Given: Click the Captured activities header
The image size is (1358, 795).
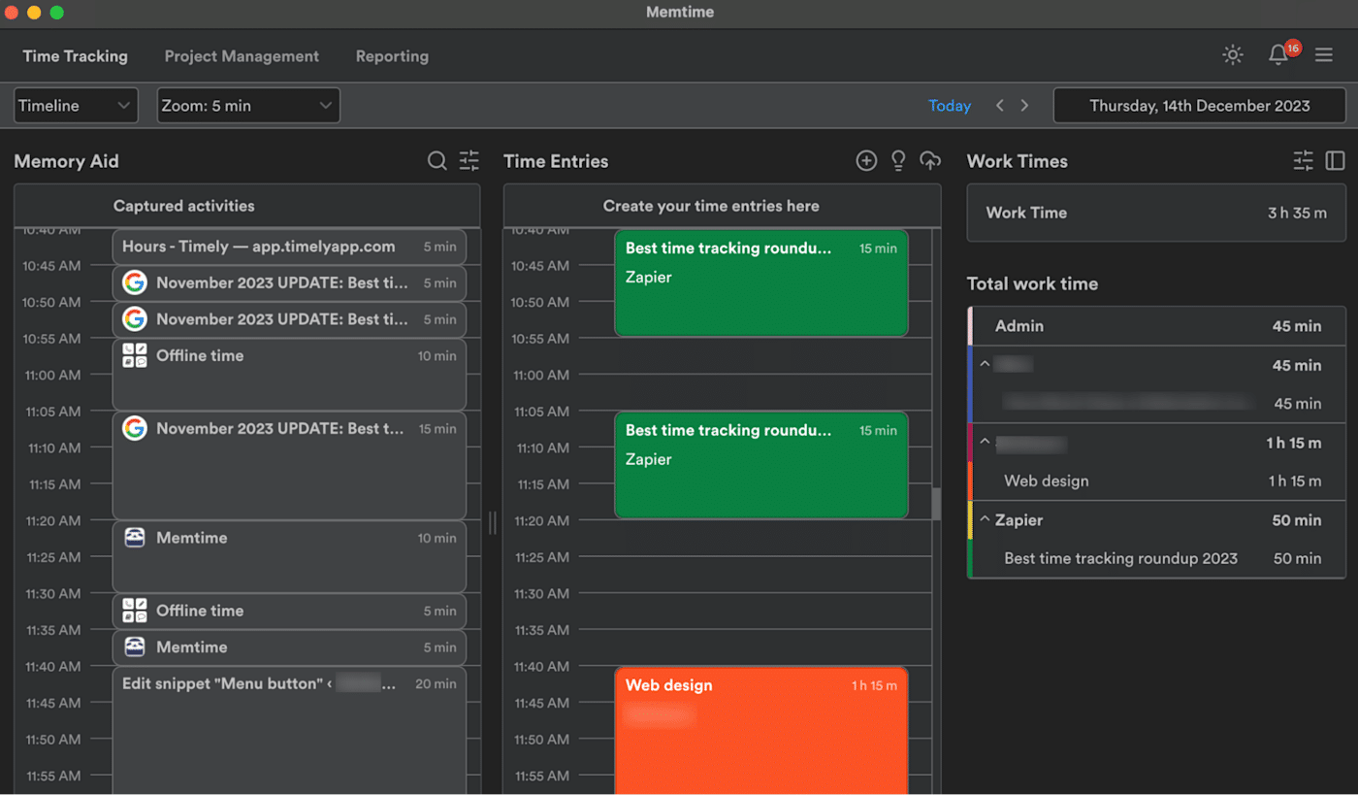Looking at the screenshot, I should 247,206.
